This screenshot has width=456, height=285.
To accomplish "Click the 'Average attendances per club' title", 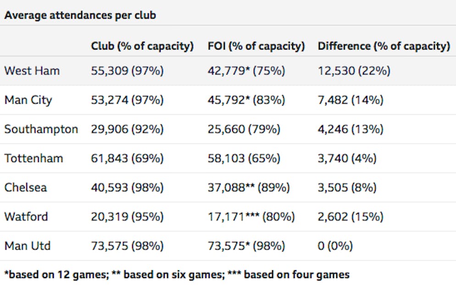I will 80,15.
